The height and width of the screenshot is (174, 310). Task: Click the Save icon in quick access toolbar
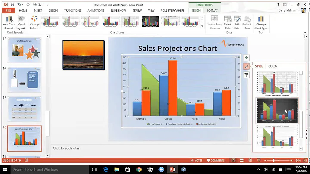(12, 5)
